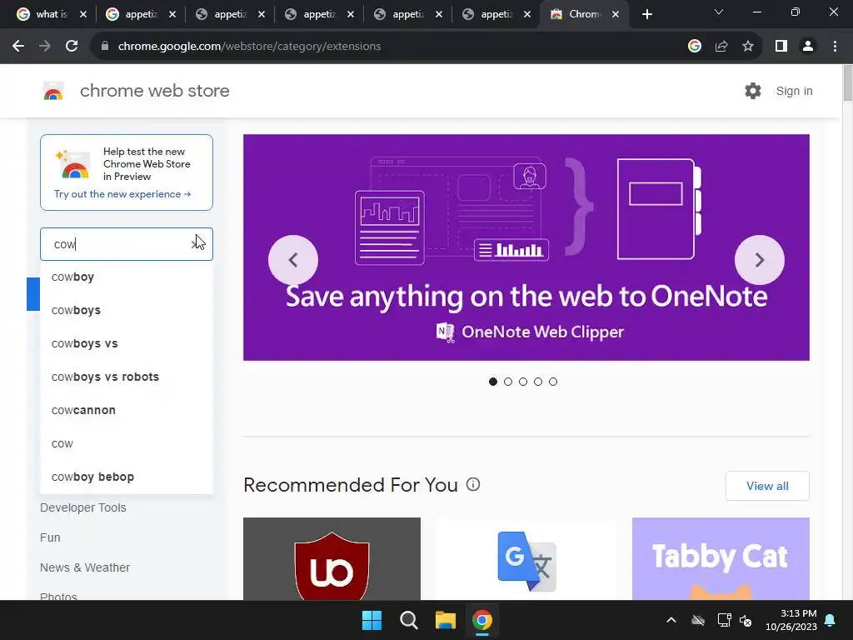Choose 'cowboys vs' suggestion
This screenshot has width=853, height=640.
(127, 343)
